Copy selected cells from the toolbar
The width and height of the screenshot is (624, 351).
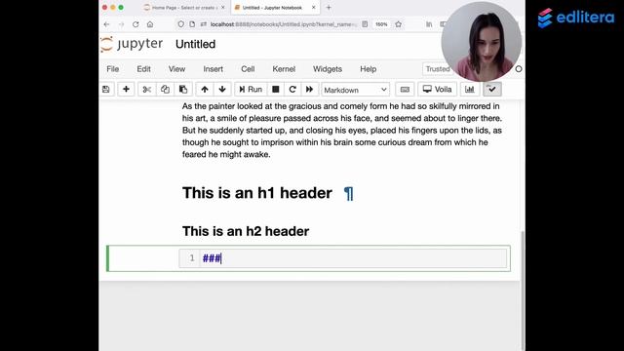pyautogui.click(x=165, y=89)
